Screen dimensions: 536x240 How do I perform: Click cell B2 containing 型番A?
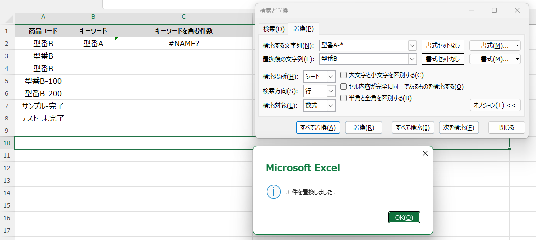pyautogui.click(x=93, y=44)
